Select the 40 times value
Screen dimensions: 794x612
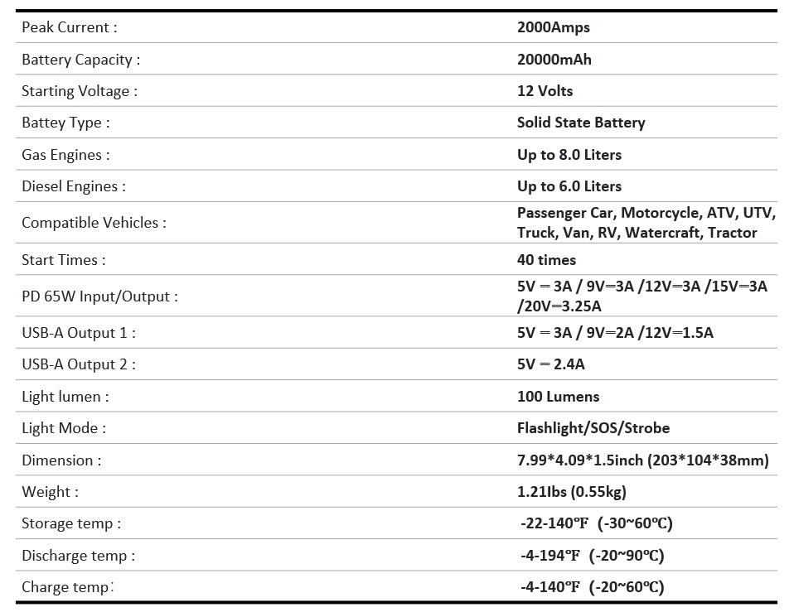click(546, 260)
